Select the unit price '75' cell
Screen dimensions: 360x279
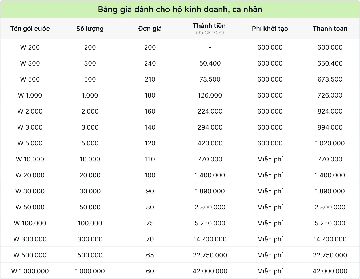click(x=150, y=223)
